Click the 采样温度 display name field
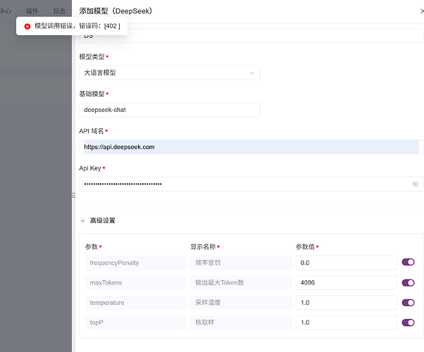Screen dimensions: 424x352 click(x=241, y=303)
